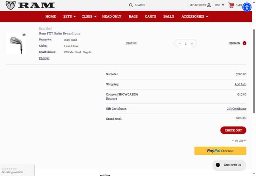Click the 6 and 9 Iron text

[x=71, y=46]
